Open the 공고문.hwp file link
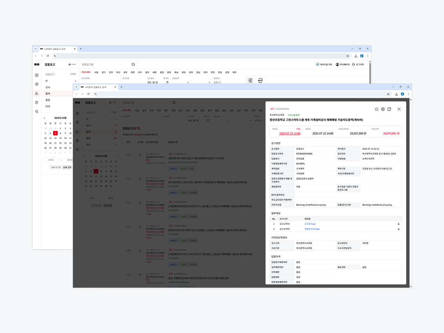 [x=310, y=224]
